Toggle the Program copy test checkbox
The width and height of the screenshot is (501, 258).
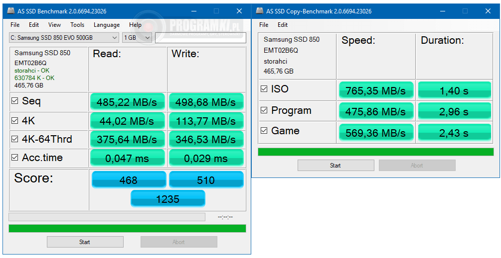click(264, 110)
